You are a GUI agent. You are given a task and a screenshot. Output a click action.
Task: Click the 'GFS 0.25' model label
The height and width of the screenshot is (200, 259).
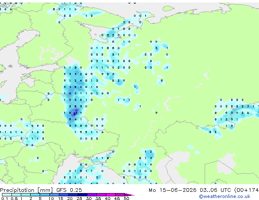pos(69,190)
